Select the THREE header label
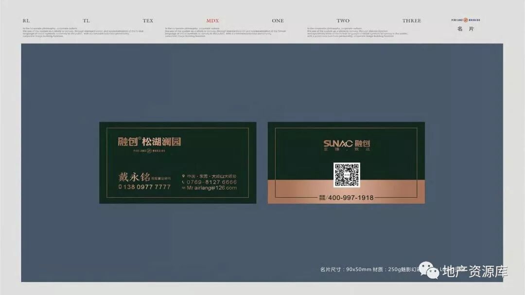 (x=412, y=21)
